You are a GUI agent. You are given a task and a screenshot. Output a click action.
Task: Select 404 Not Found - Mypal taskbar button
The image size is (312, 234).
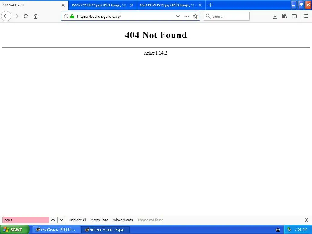point(105,229)
